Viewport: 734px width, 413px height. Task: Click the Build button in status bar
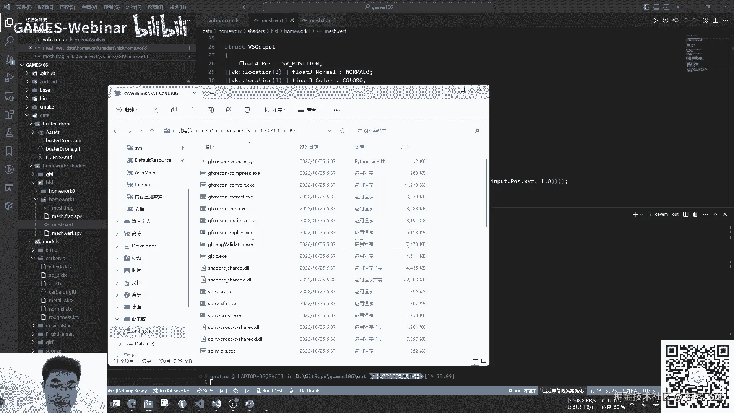205,391
